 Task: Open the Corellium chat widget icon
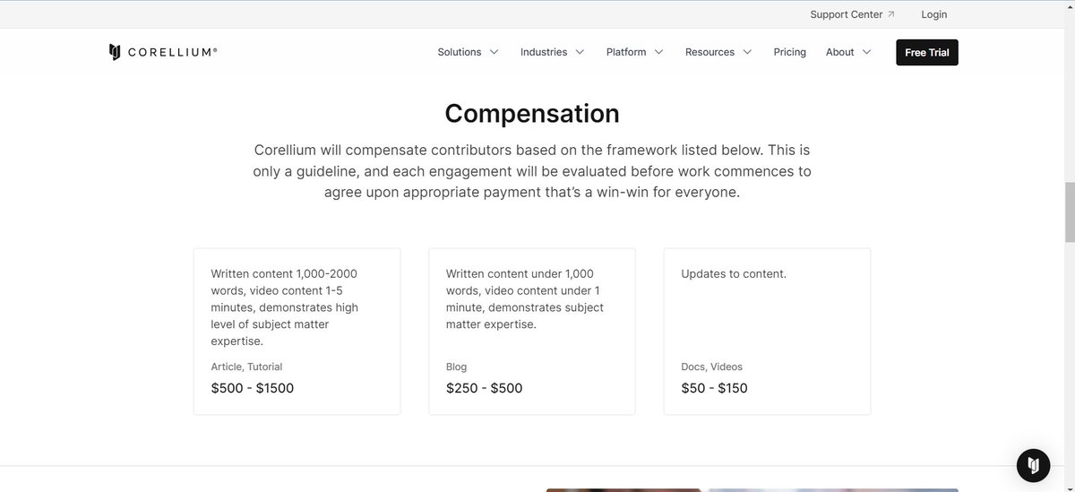(x=1033, y=465)
